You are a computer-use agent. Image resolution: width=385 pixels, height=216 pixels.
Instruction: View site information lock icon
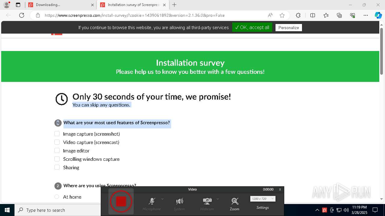point(38,15)
